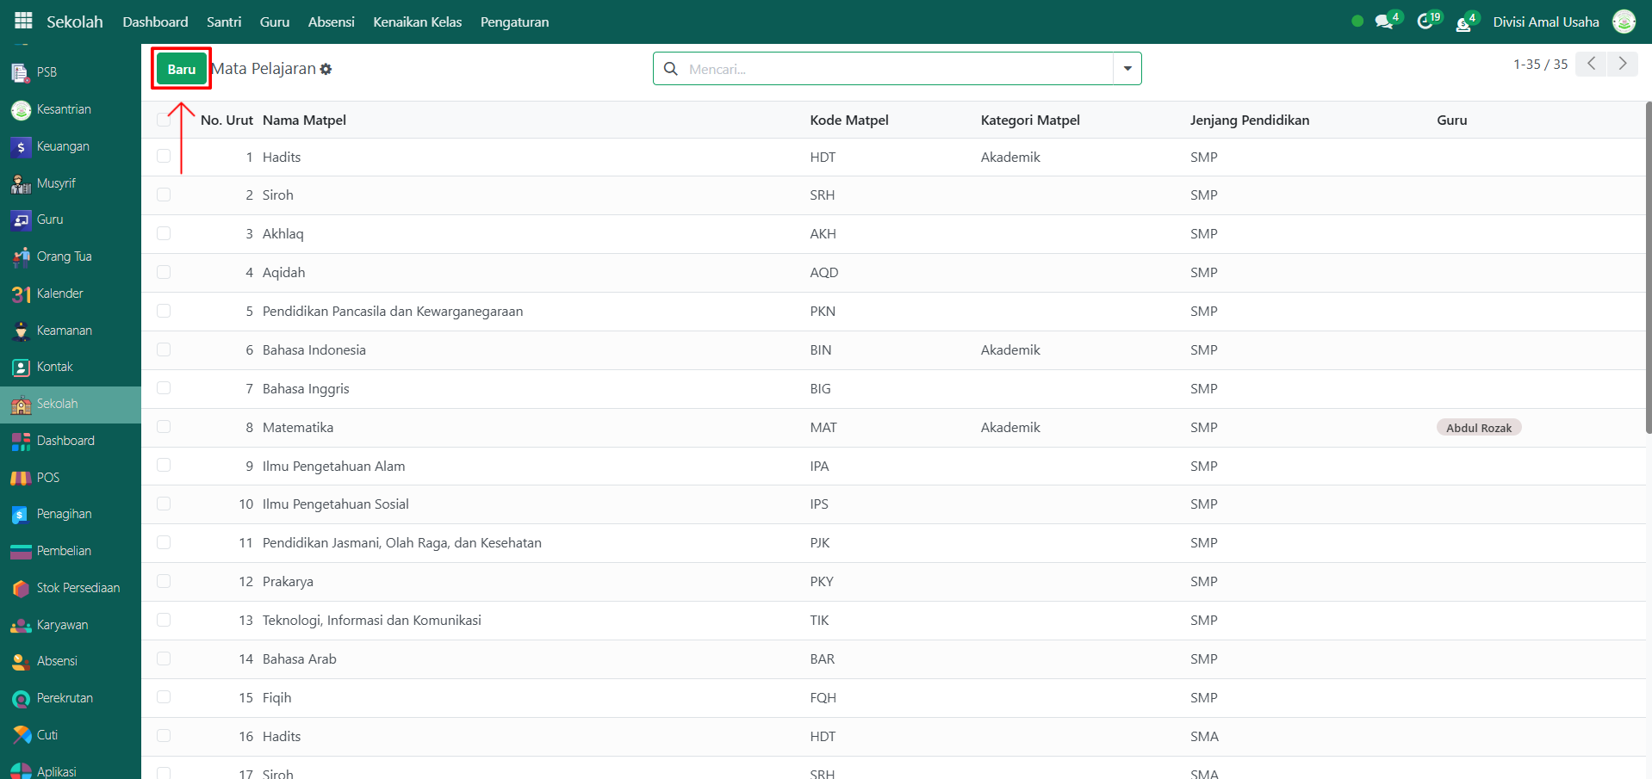This screenshot has height=779, width=1652.
Task: Open the Perekrutan sidebar icon
Action: point(21,699)
